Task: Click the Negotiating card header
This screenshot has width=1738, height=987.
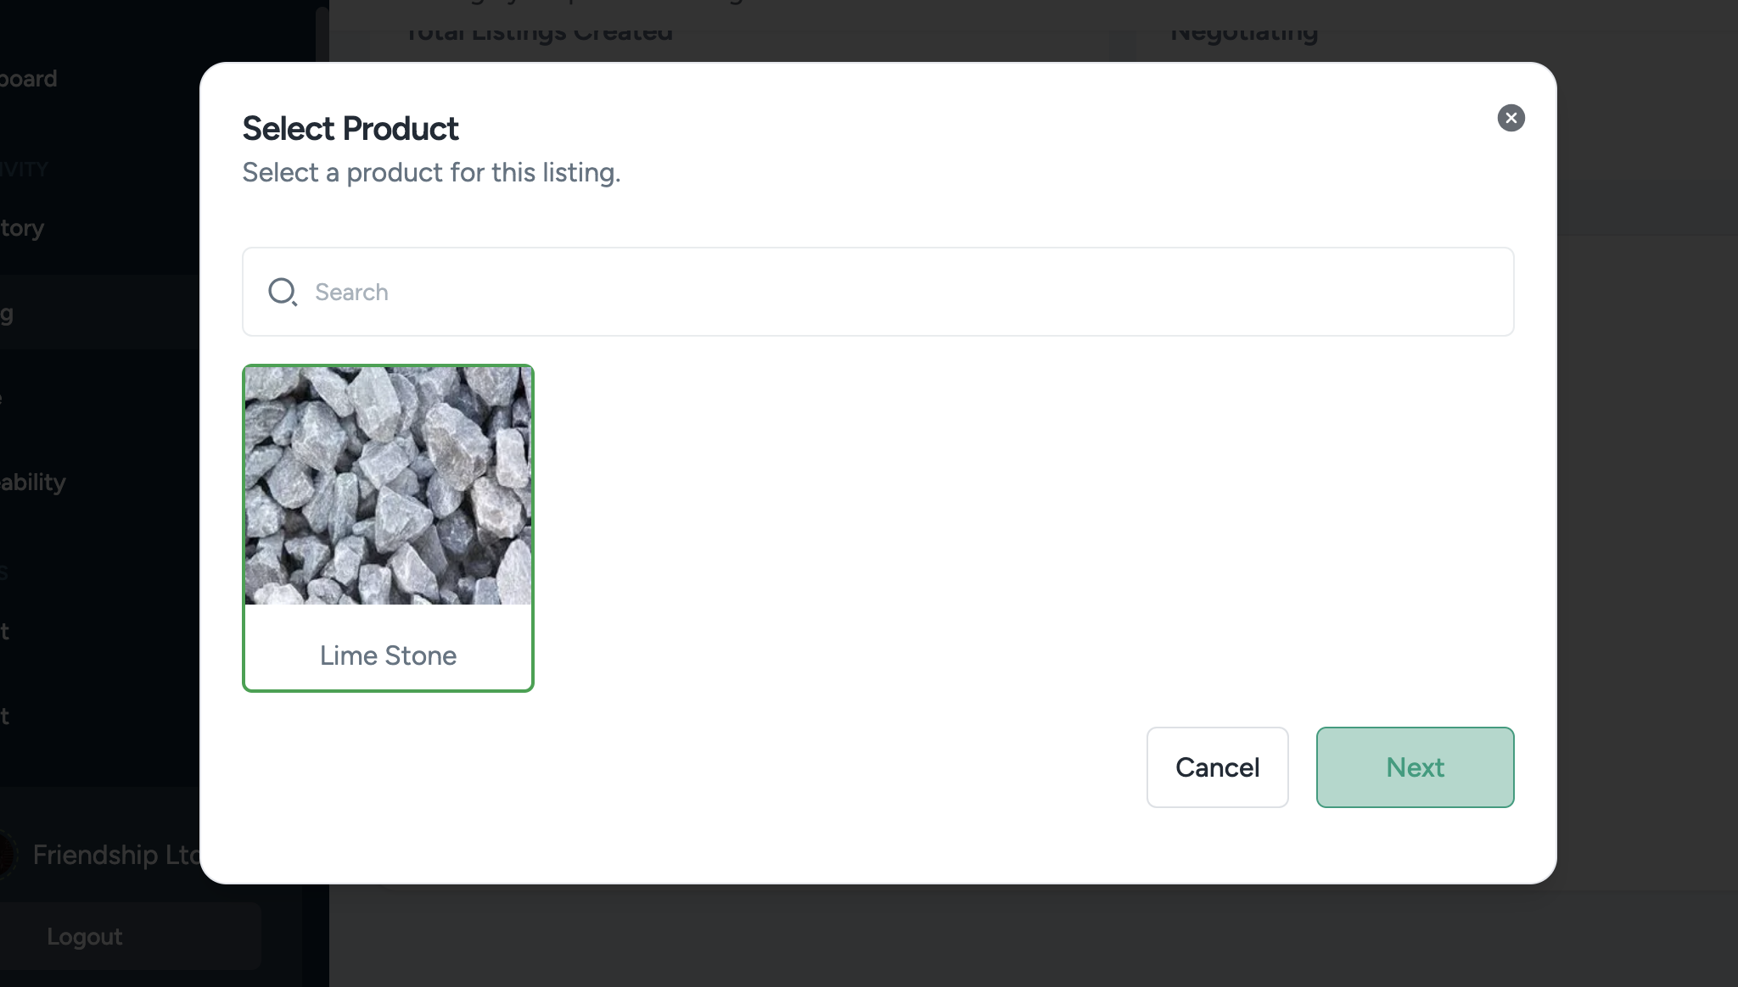Action: (1243, 32)
